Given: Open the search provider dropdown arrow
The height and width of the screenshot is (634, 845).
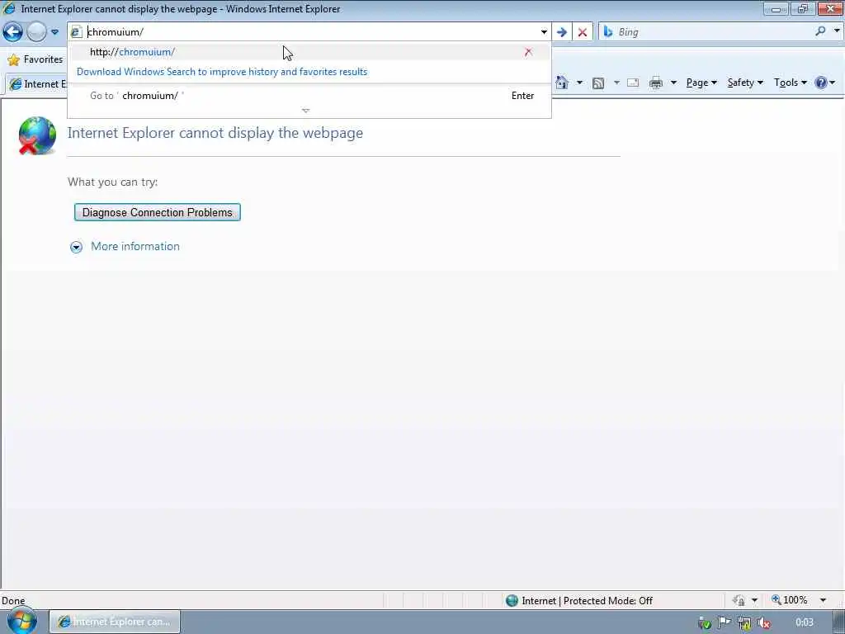Looking at the screenshot, I should click(x=837, y=31).
